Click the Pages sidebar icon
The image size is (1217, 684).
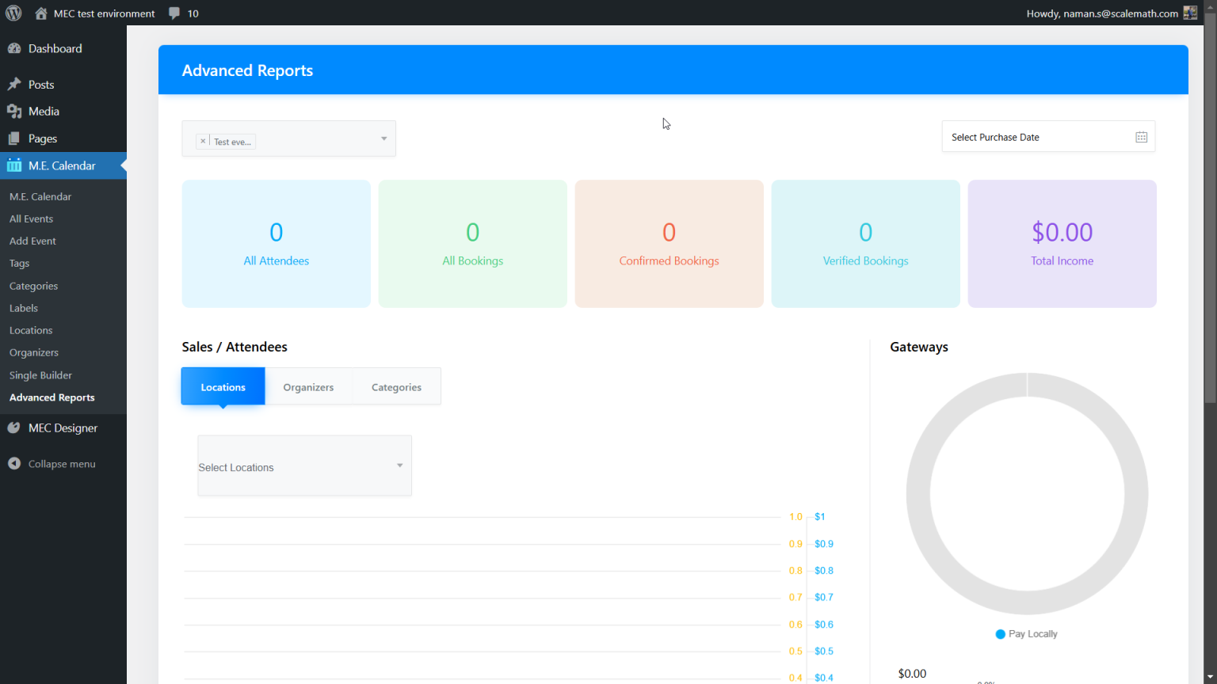click(13, 138)
